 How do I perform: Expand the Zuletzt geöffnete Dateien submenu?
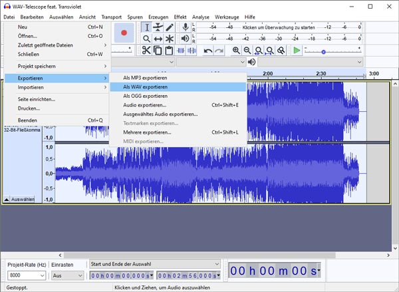coord(57,45)
